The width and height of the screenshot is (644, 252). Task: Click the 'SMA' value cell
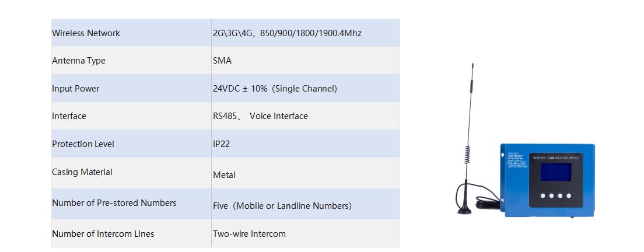pyautogui.click(x=222, y=61)
